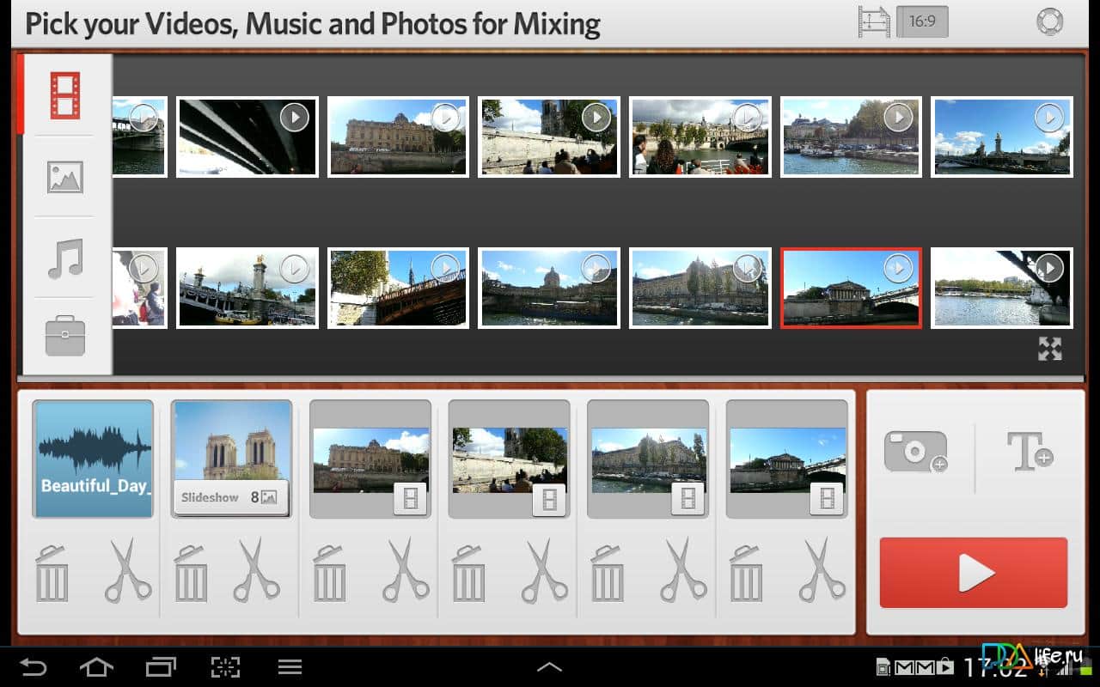Trim the Slideshow clip with scissors
The width and height of the screenshot is (1100, 687).
257,569
